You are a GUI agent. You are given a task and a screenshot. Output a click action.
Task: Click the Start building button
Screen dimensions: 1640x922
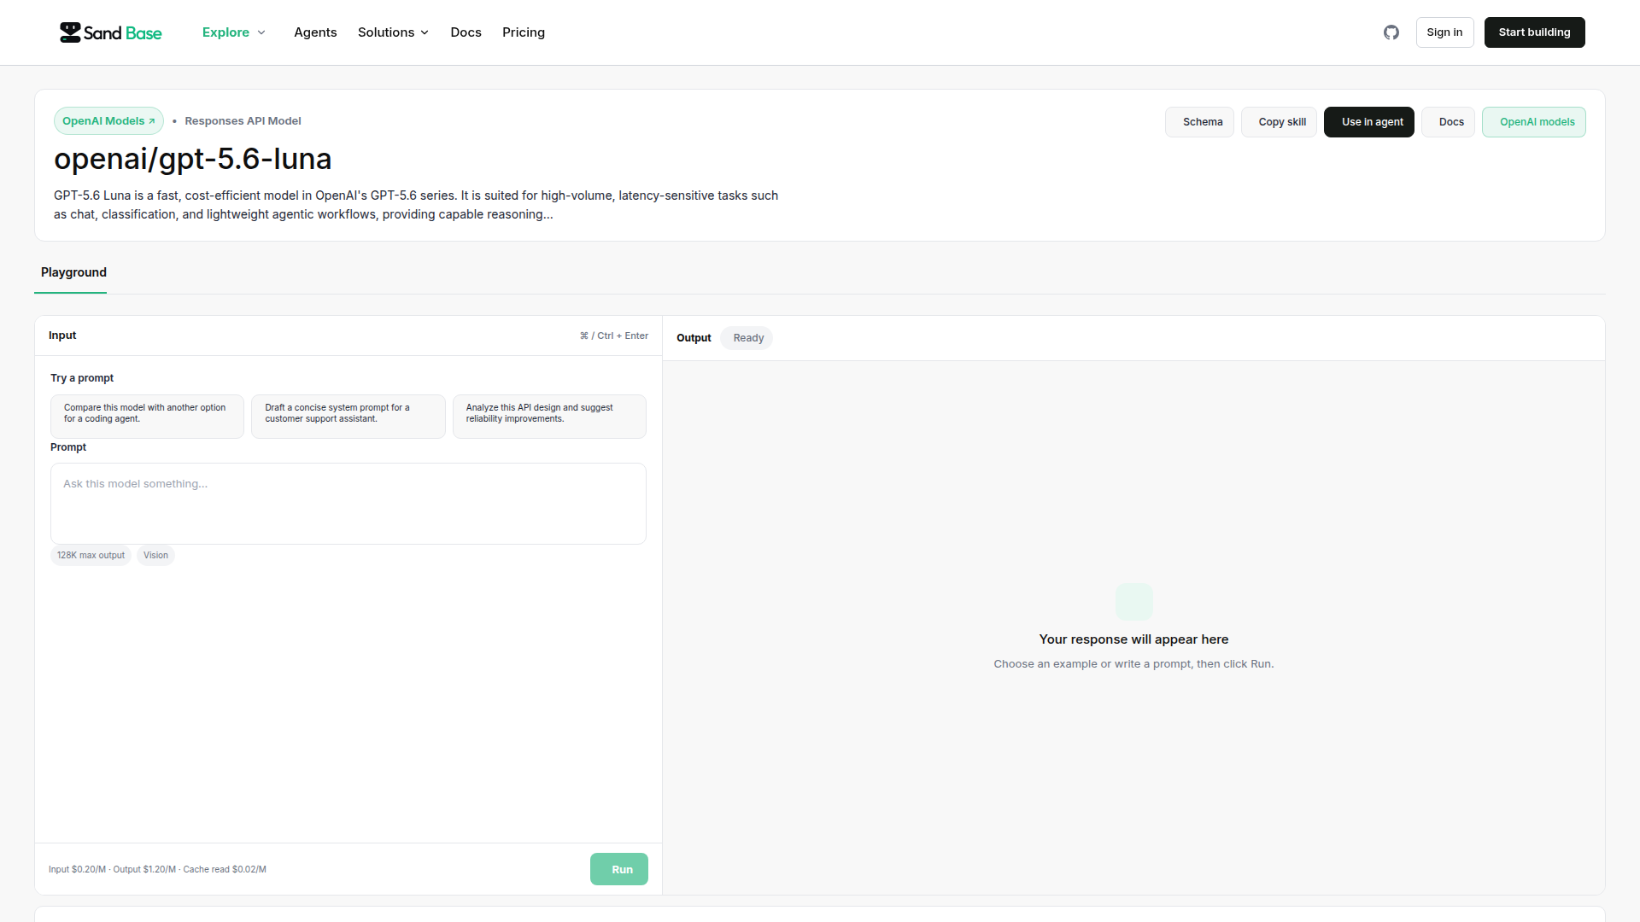(x=1534, y=32)
